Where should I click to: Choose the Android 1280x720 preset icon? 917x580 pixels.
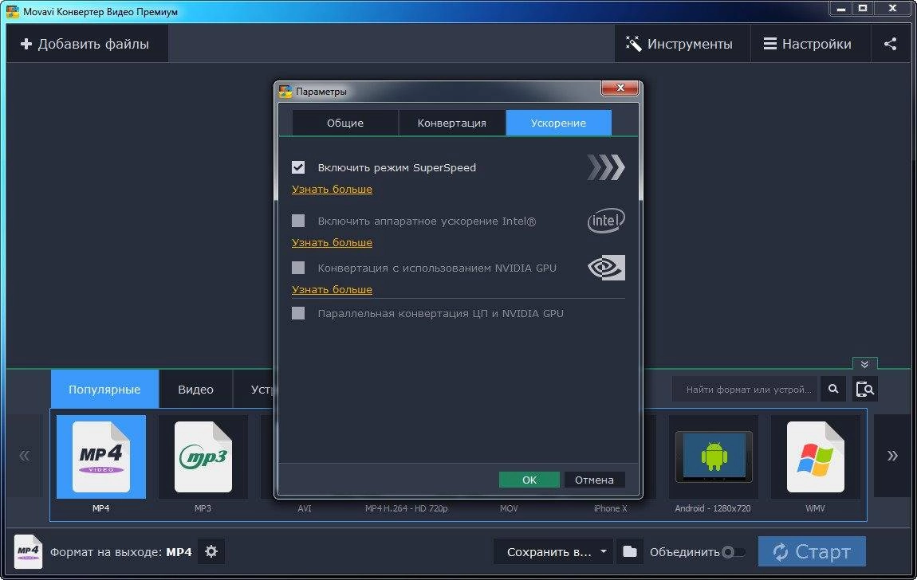point(714,457)
